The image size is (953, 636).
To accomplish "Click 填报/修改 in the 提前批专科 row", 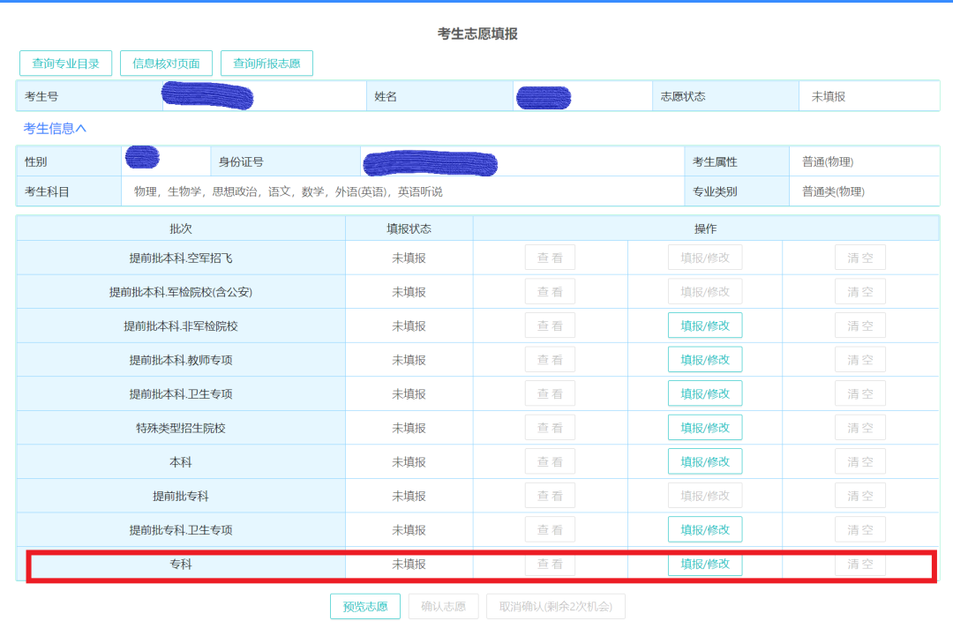I will [x=705, y=496].
